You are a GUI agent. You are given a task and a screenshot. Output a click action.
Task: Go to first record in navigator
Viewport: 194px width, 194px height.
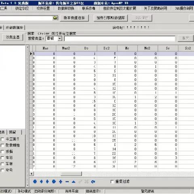35,181
